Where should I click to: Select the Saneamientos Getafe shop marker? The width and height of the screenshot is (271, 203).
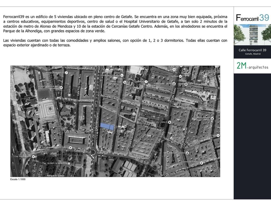pyautogui.click(x=187, y=153)
